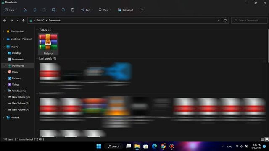Open Microsoft Edge from taskbar

(154, 146)
